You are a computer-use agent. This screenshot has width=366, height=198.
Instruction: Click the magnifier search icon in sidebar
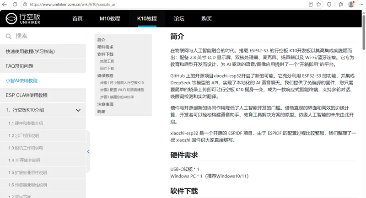[x=8, y=36]
